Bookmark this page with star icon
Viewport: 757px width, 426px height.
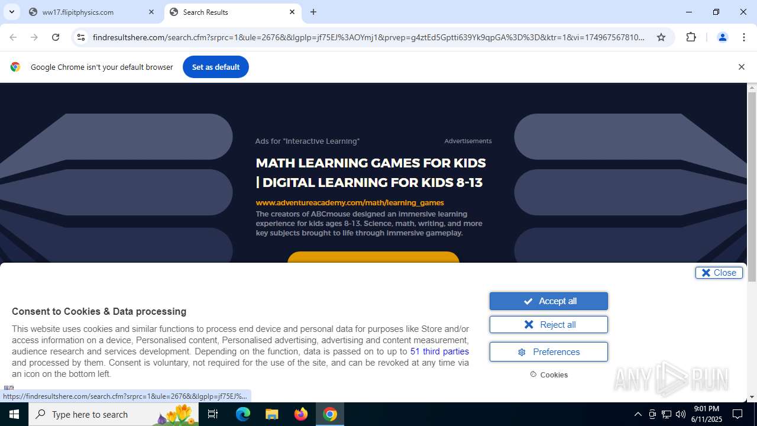click(661, 37)
